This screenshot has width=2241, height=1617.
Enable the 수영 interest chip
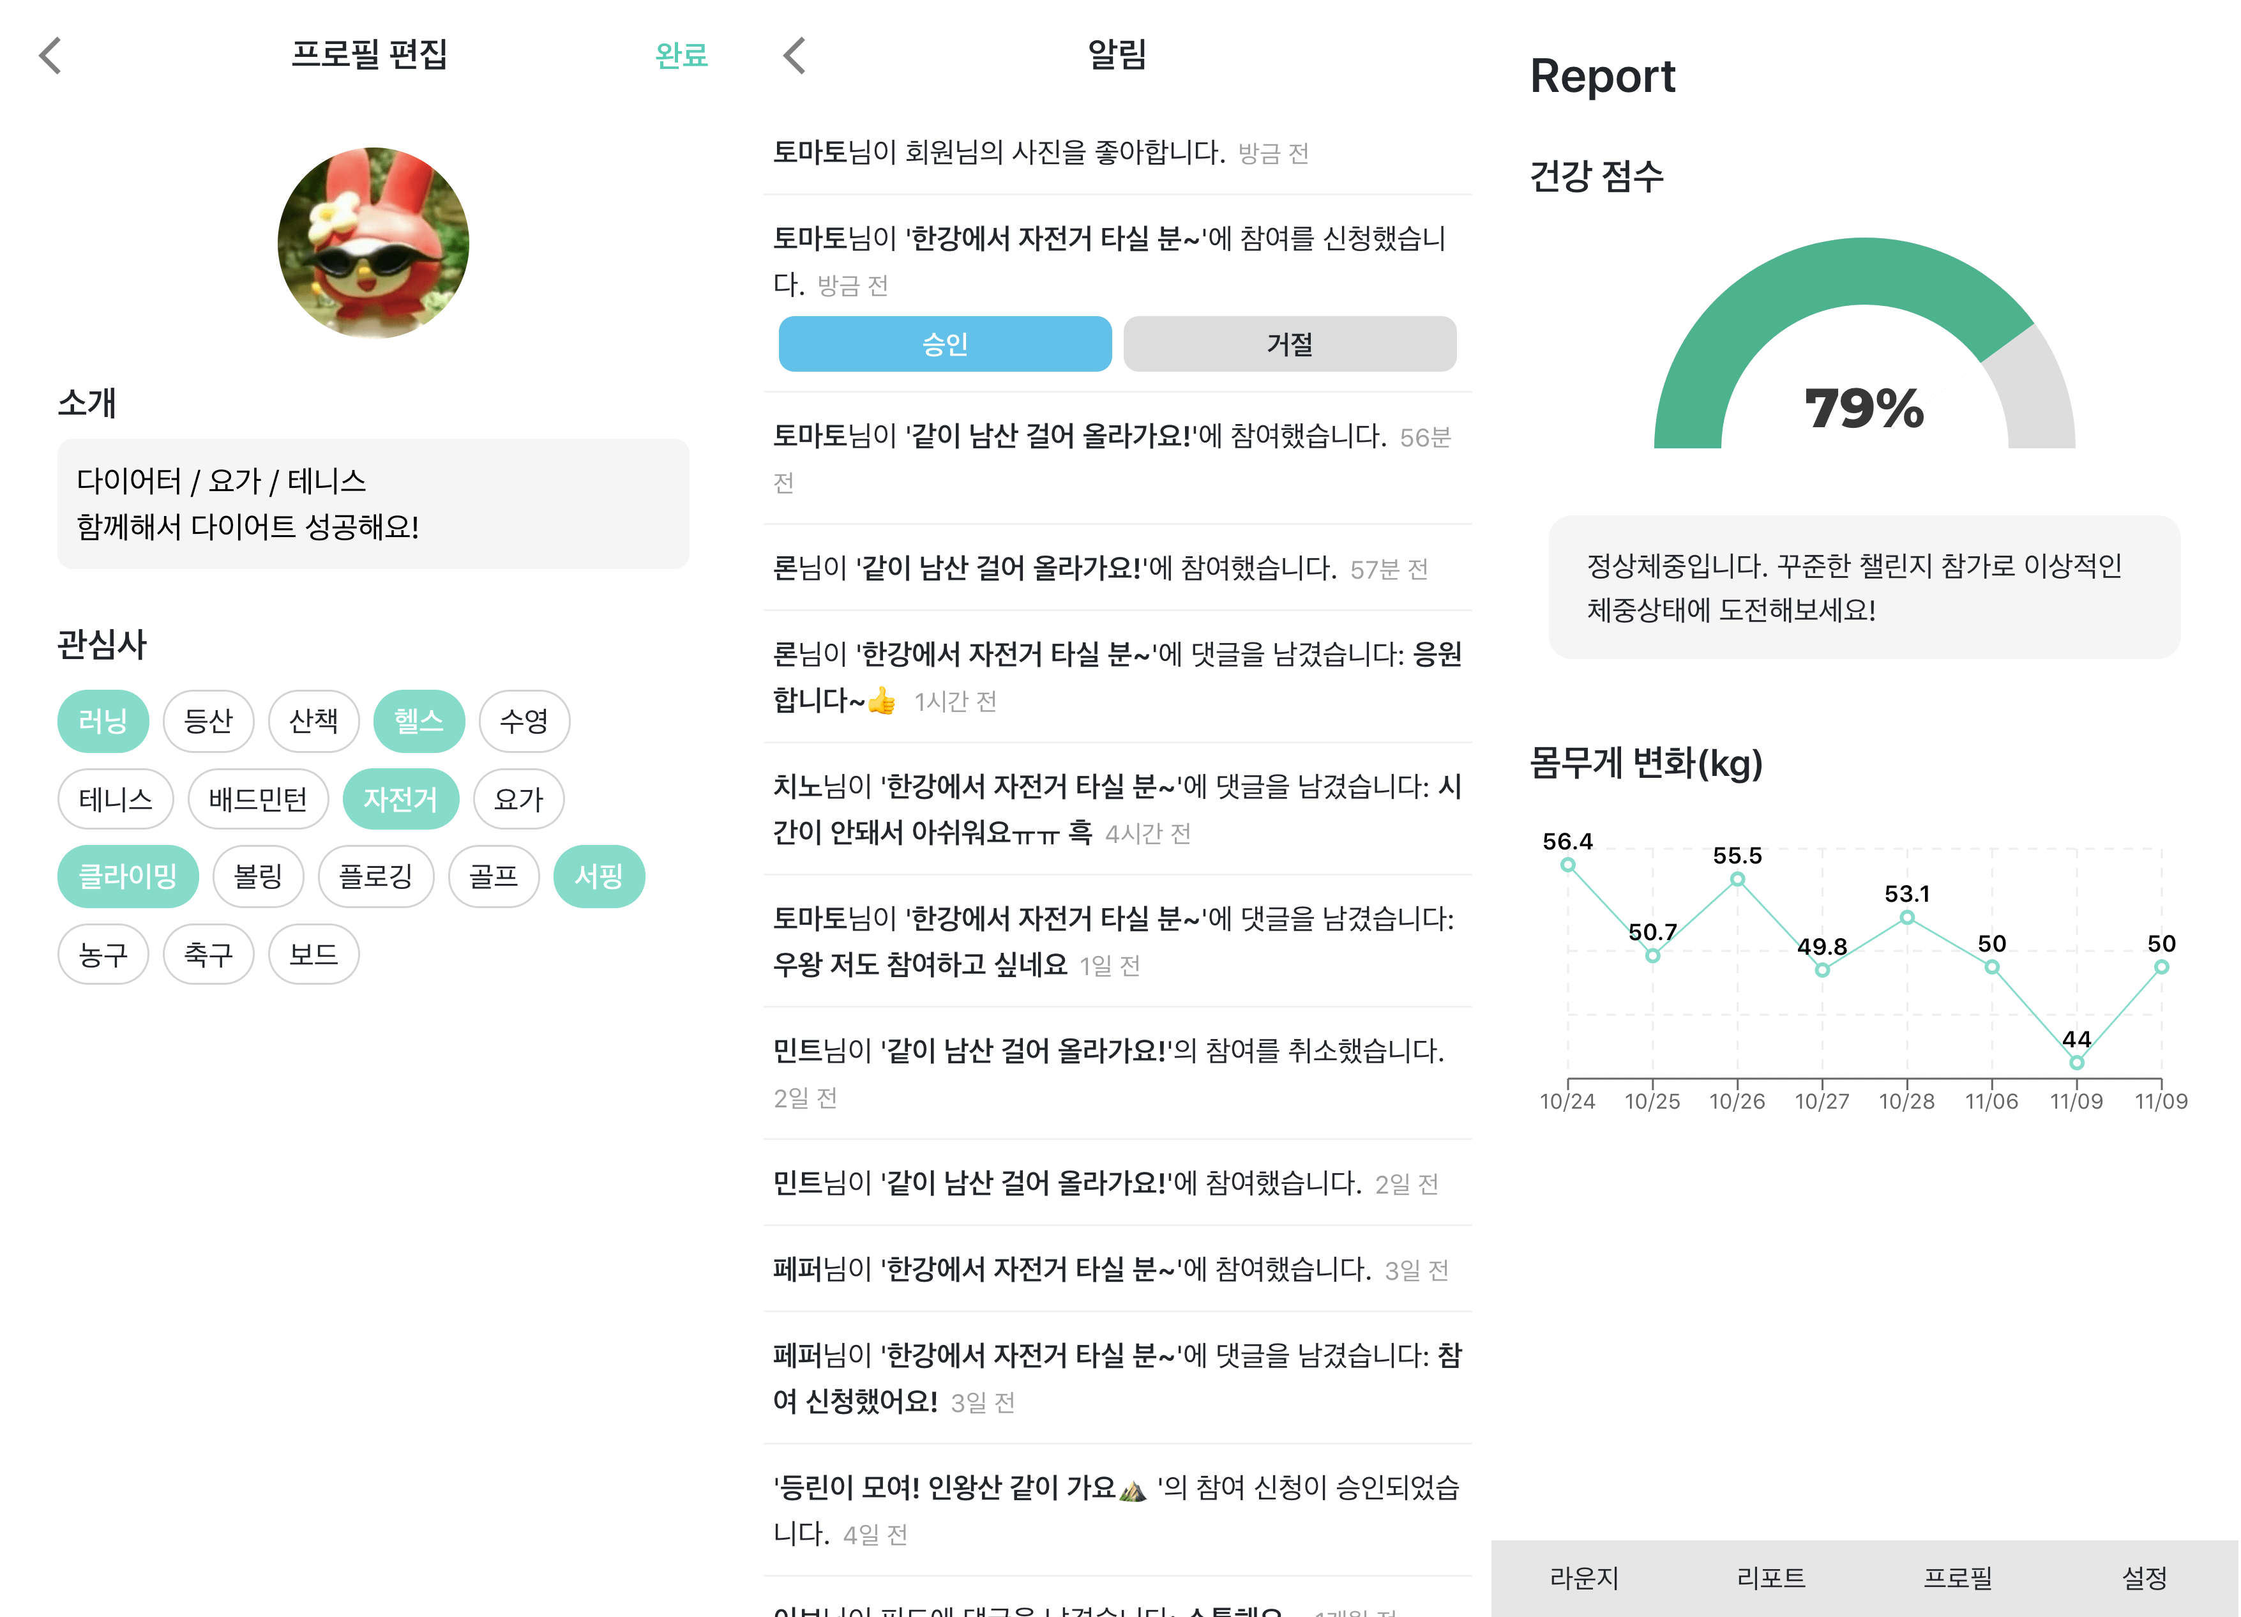(x=524, y=720)
